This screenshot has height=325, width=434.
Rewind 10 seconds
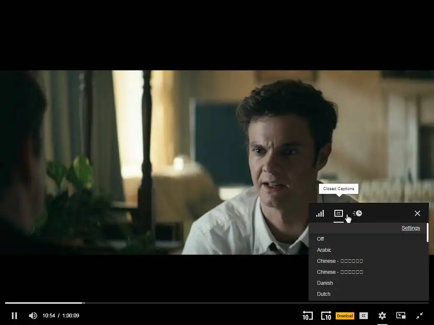click(308, 316)
